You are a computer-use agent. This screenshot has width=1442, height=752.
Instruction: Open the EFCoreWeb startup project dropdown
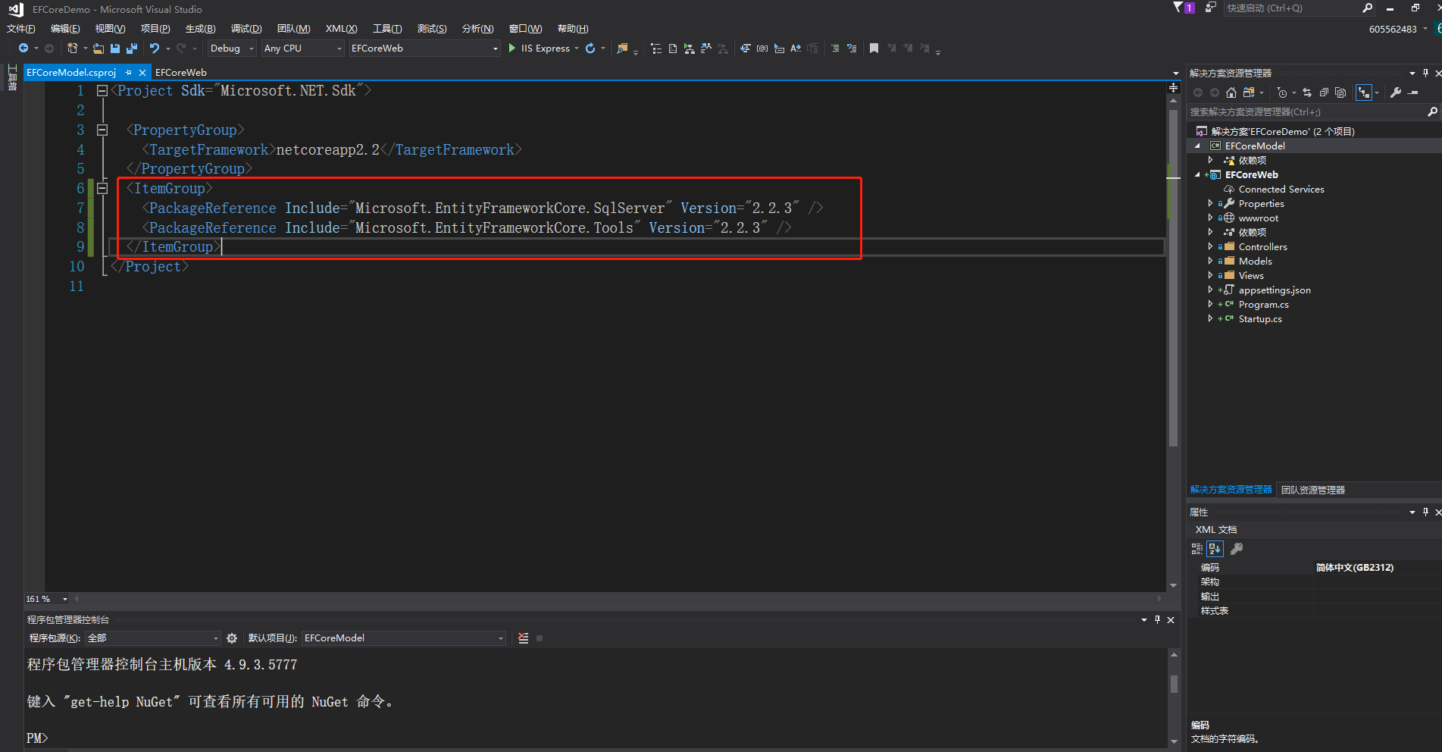tap(424, 49)
